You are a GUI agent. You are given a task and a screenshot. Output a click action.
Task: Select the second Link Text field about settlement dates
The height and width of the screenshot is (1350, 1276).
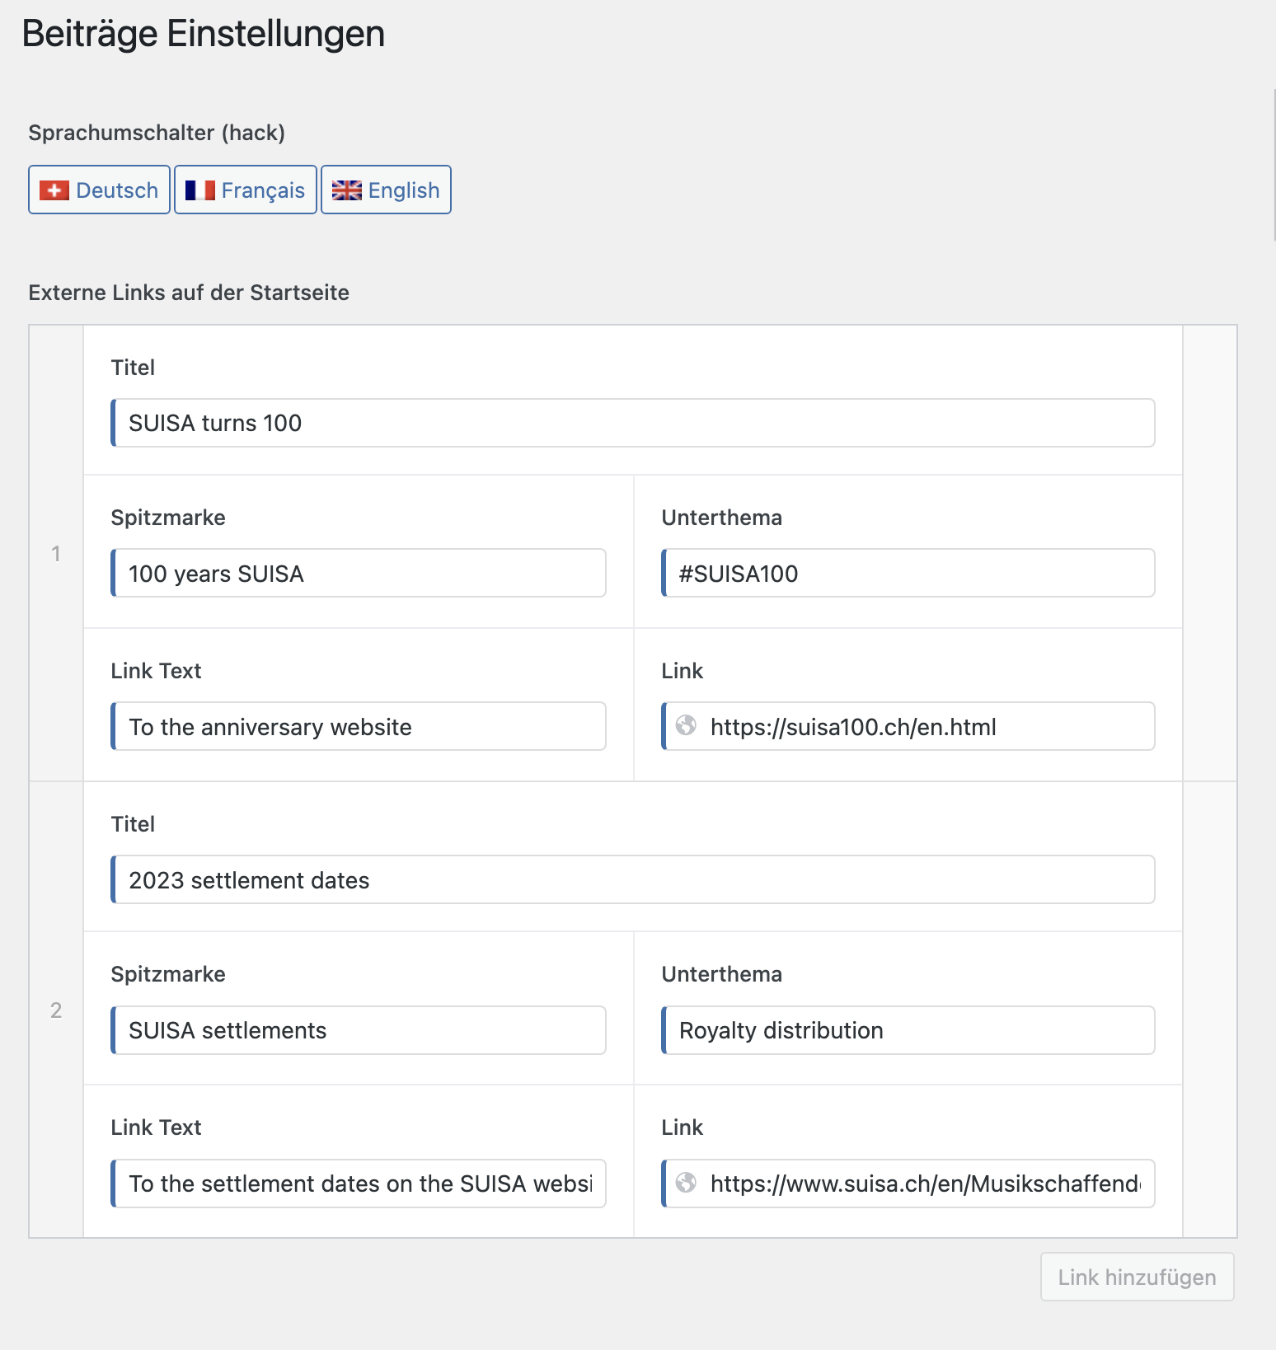click(358, 1184)
